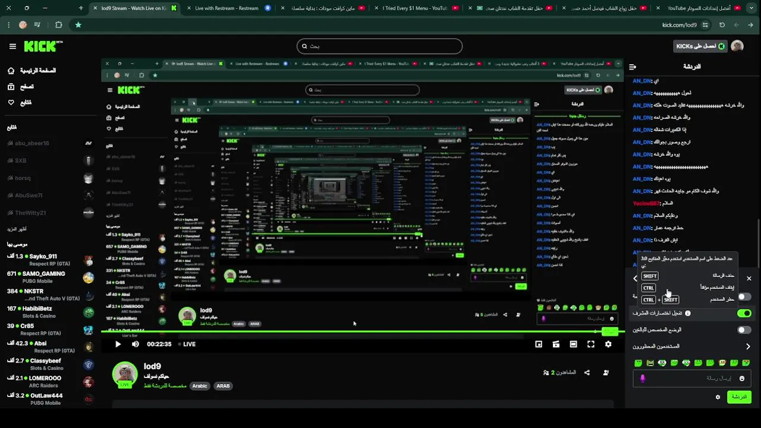Open NKSTR recommended channel

(x=50, y=295)
